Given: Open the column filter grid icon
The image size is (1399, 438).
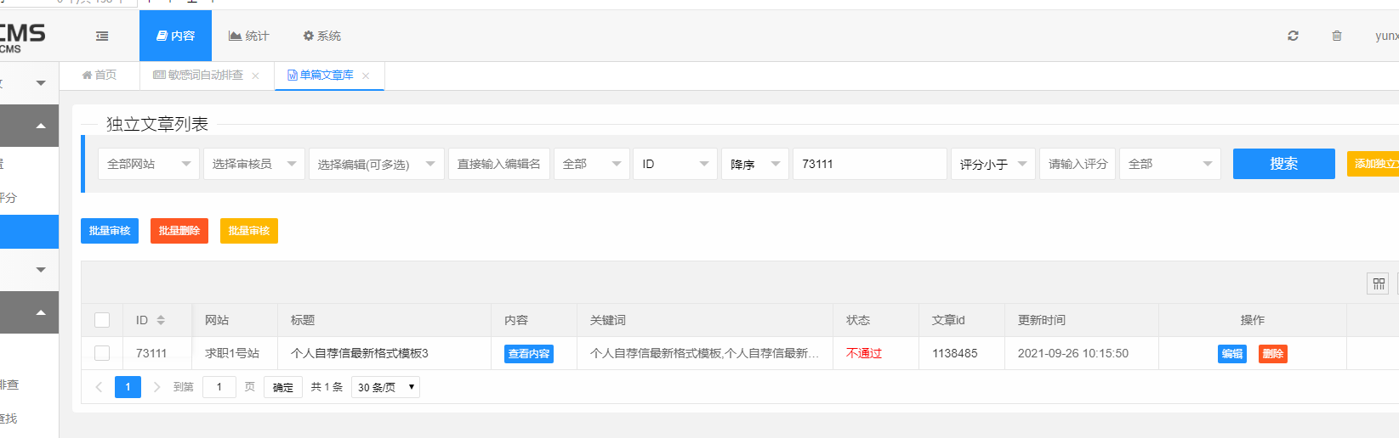Looking at the screenshot, I should [1378, 284].
